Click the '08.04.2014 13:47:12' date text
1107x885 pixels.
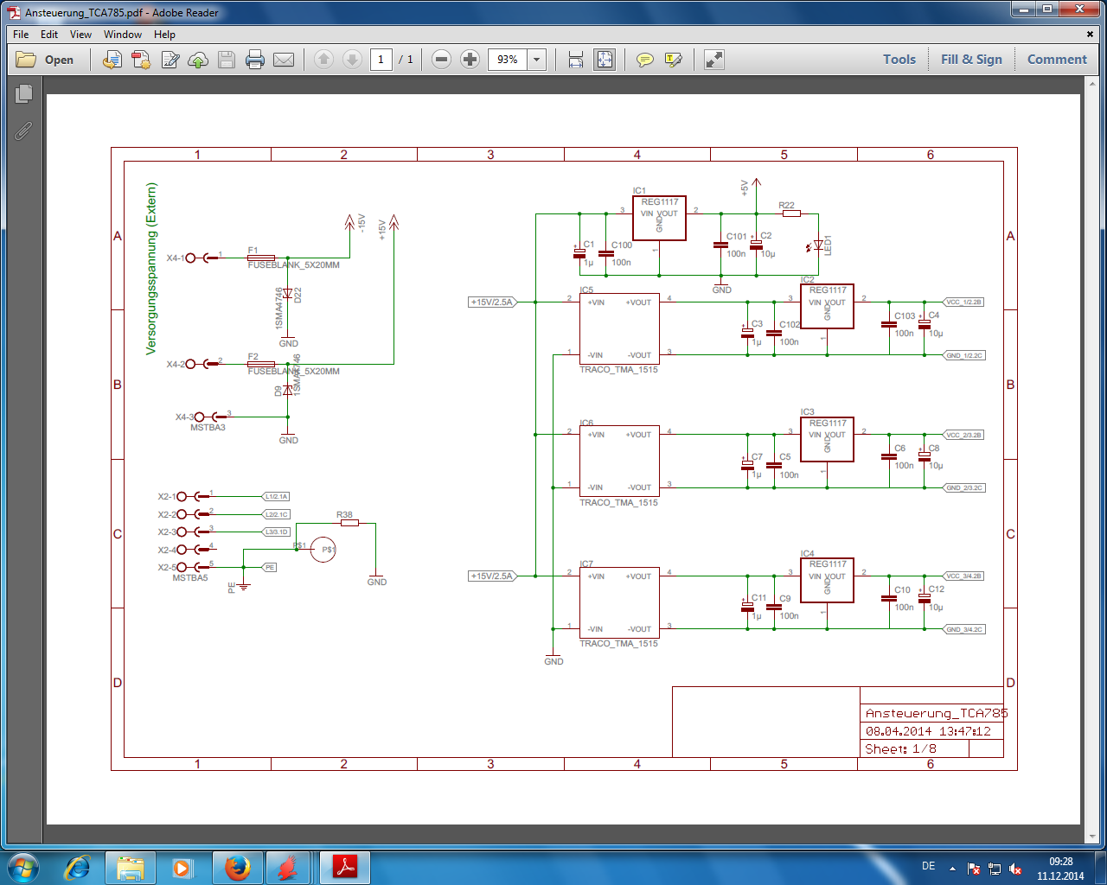(x=929, y=731)
